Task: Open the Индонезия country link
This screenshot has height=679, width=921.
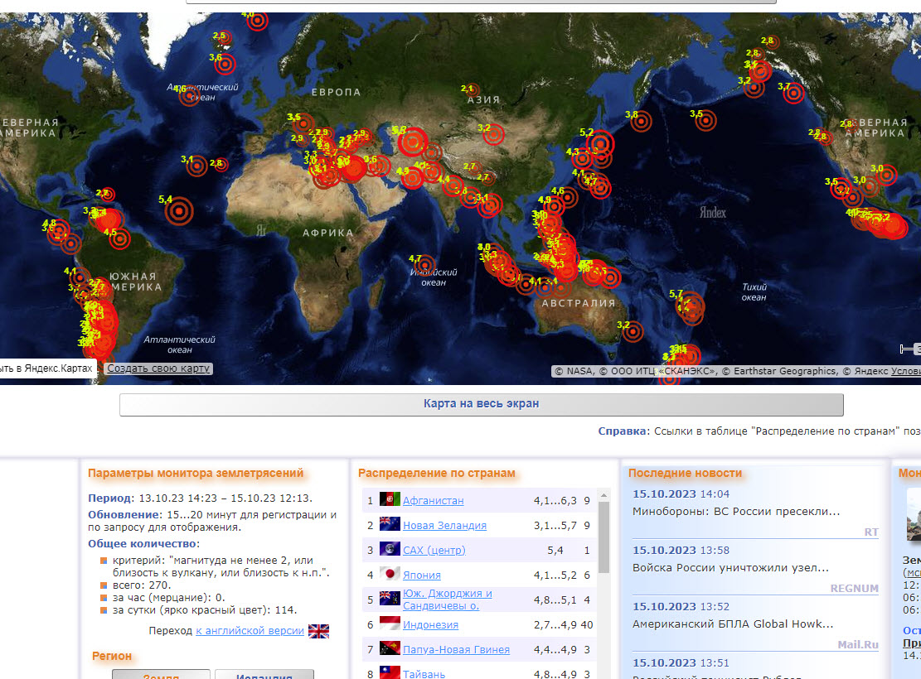Action: click(x=430, y=624)
